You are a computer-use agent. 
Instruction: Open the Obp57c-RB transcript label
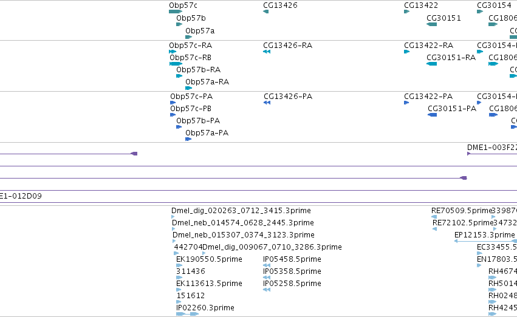coord(191,58)
